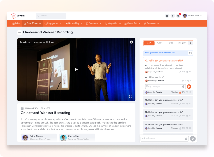Image resolution: width=214 pixels, height=157 pixels.
Task: Open comments on the first expanded question
Action: (187, 93)
